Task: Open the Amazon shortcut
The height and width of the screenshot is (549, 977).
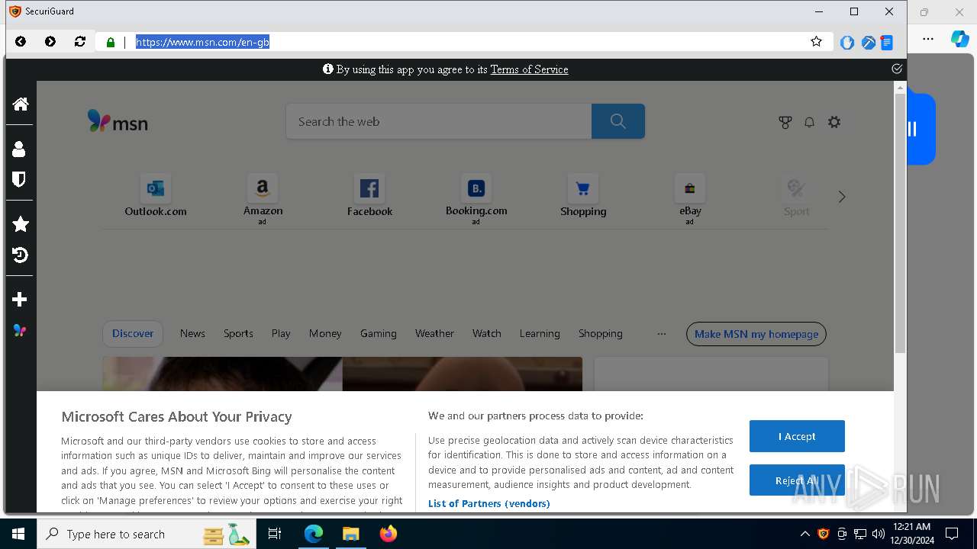Action: pos(263,198)
